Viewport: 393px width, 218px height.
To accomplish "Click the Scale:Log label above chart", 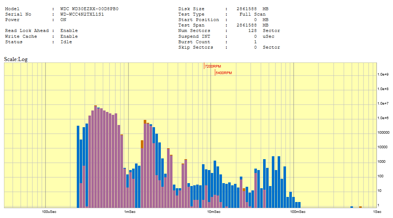I will [16, 59].
